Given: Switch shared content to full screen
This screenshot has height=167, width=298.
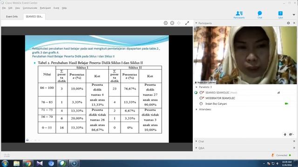Looking at the screenshot, I should coord(187,23).
